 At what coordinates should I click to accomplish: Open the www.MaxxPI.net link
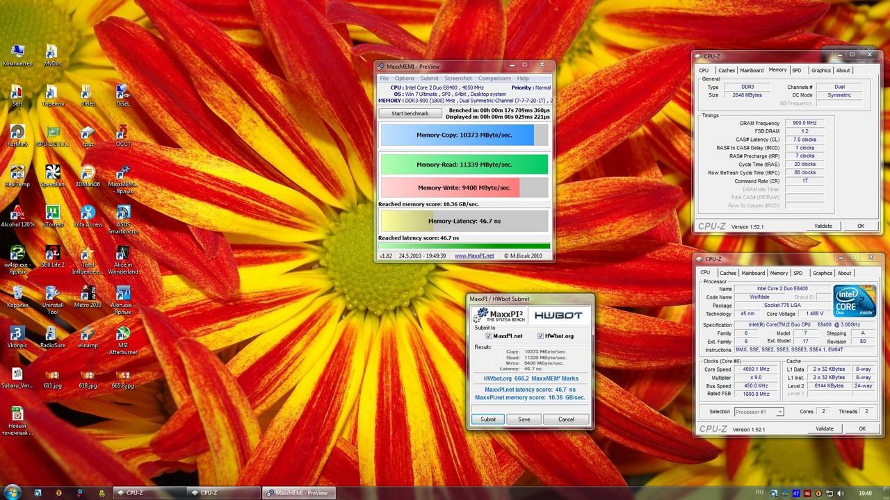[x=474, y=256]
